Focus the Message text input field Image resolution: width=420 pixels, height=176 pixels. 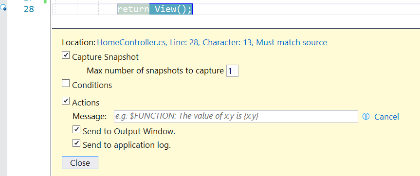pos(236,116)
